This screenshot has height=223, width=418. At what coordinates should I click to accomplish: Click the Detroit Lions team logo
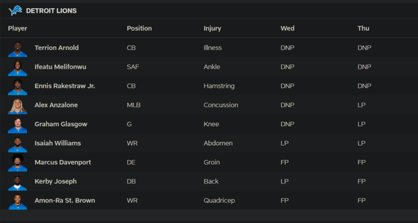coord(15,10)
